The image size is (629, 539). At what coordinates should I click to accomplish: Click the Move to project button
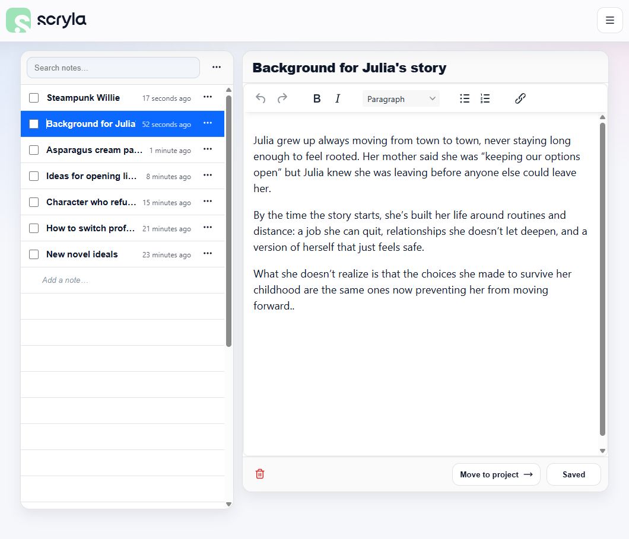(496, 474)
